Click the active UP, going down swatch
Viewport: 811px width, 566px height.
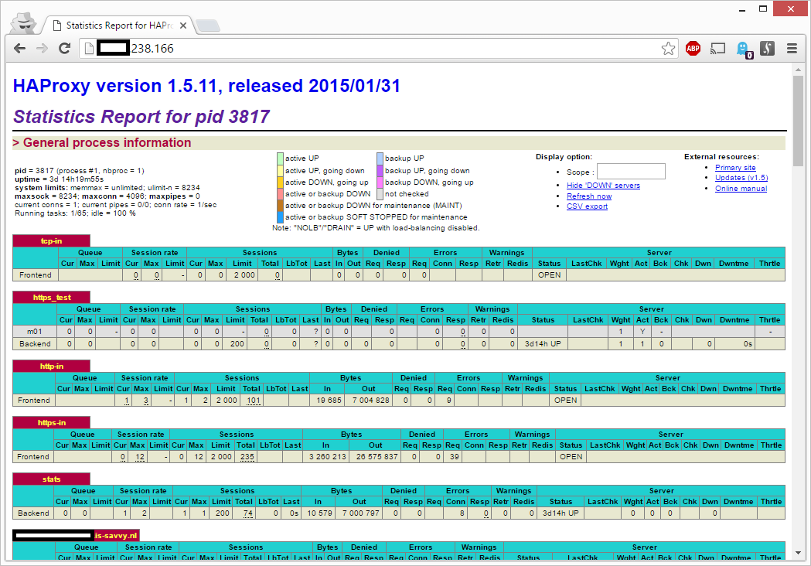pos(281,171)
